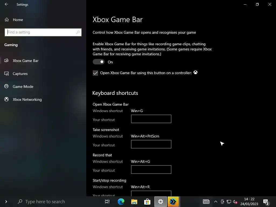
Task: Click Your shortcut field for Take screenshot
Action: coord(151,144)
